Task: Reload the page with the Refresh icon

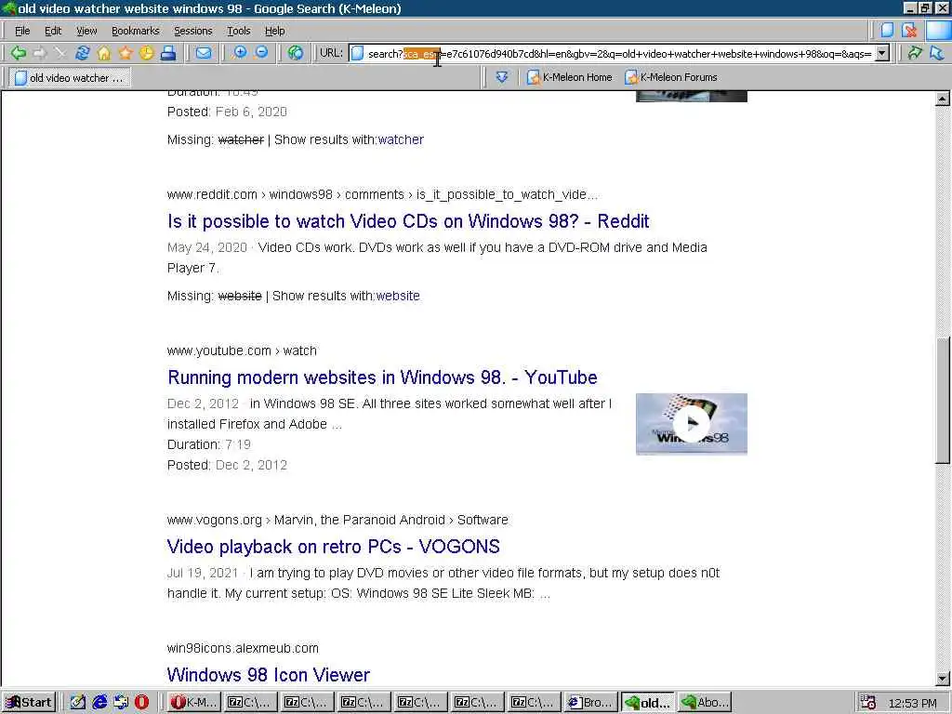Action: (x=82, y=53)
